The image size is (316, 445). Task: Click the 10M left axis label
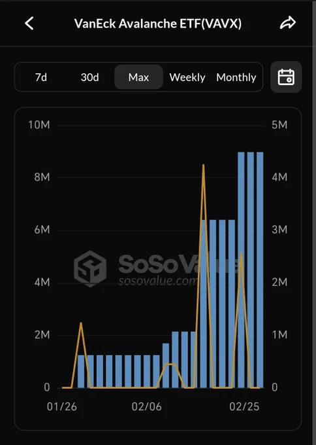pyautogui.click(x=39, y=125)
